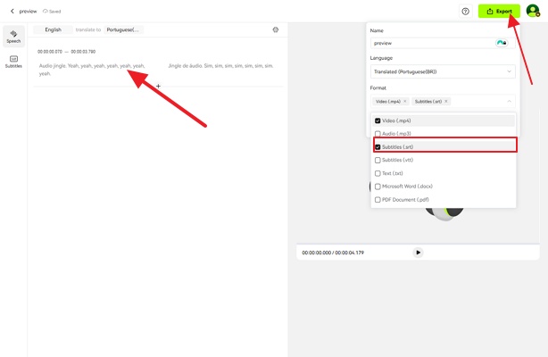Open the help question mark icon

pos(465,12)
